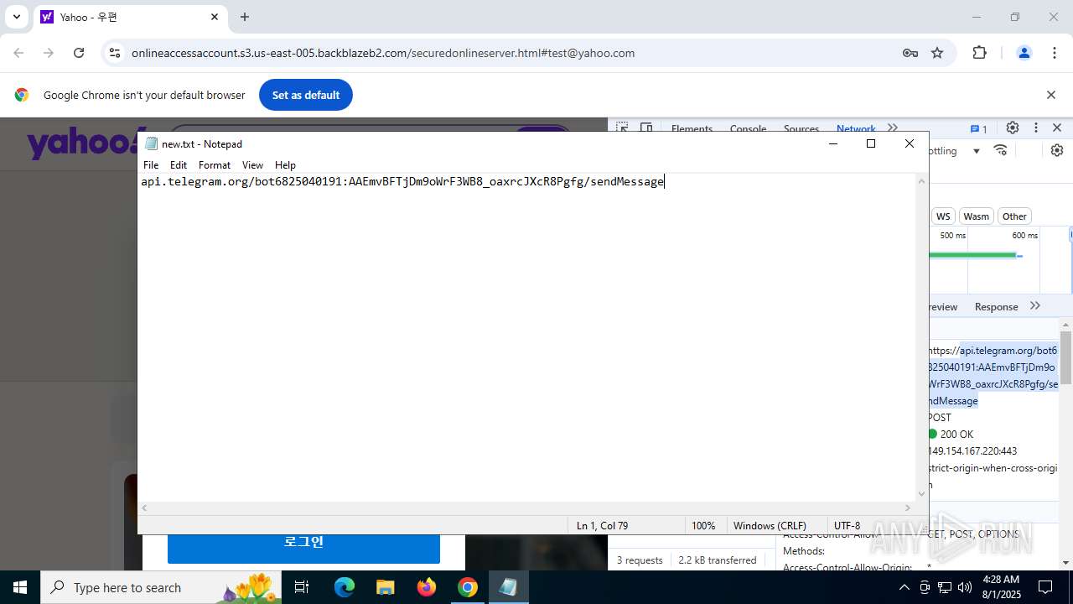The width and height of the screenshot is (1073, 604).
Task: Filter requests by Wasm type
Action: (976, 216)
